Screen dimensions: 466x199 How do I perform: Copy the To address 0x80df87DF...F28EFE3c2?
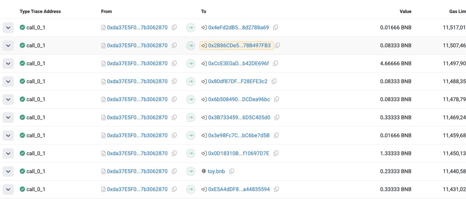pyautogui.click(x=274, y=81)
